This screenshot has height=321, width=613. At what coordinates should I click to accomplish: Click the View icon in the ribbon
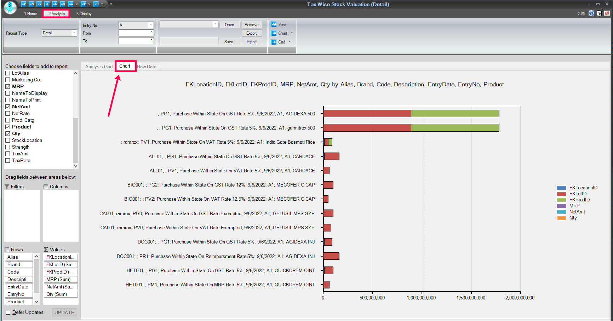(274, 24)
